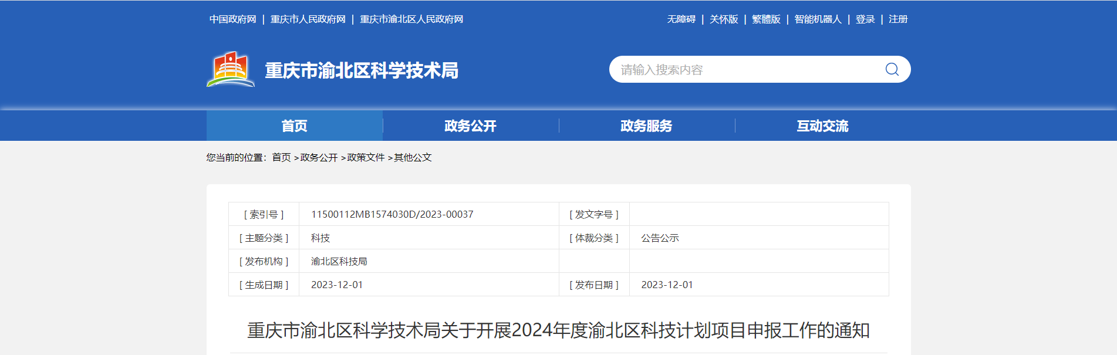The image size is (1117, 355).
Task: Click 首页 in the breadcrumb trail
Action: 281,157
